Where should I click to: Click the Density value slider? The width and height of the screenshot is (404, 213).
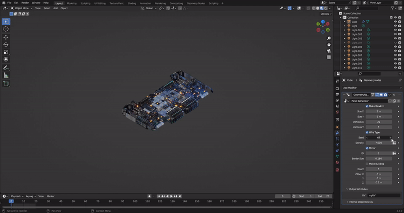pos(378,143)
